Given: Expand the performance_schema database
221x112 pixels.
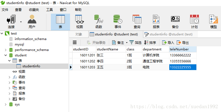Looking at the screenshot, I should [x=6, y=50].
